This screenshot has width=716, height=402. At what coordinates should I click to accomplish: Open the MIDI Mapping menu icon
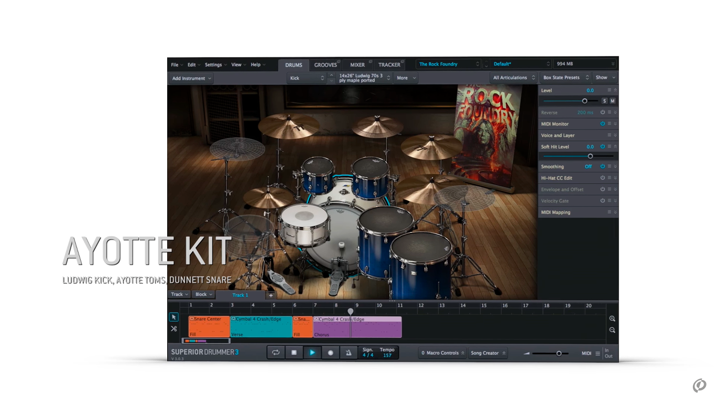click(609, 212)
